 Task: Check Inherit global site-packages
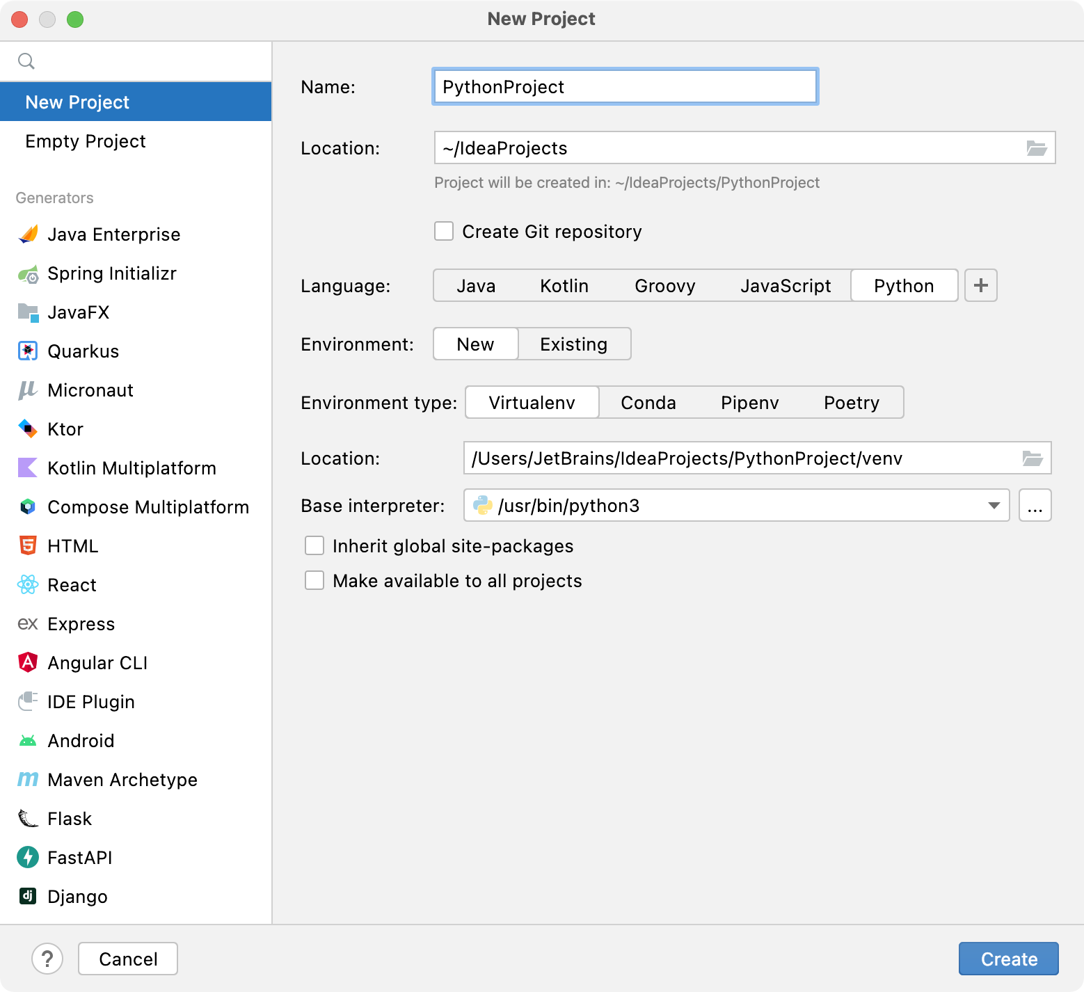pos(314,546)
